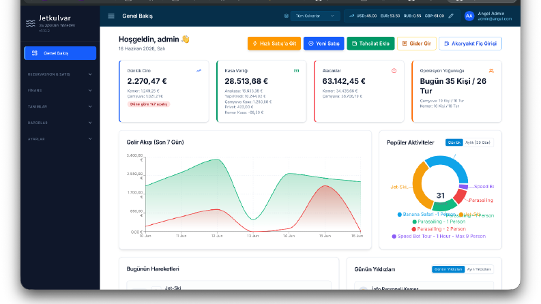
Task: Toggle the hamburger sidebar menu icon
Action: pos(111,16)
